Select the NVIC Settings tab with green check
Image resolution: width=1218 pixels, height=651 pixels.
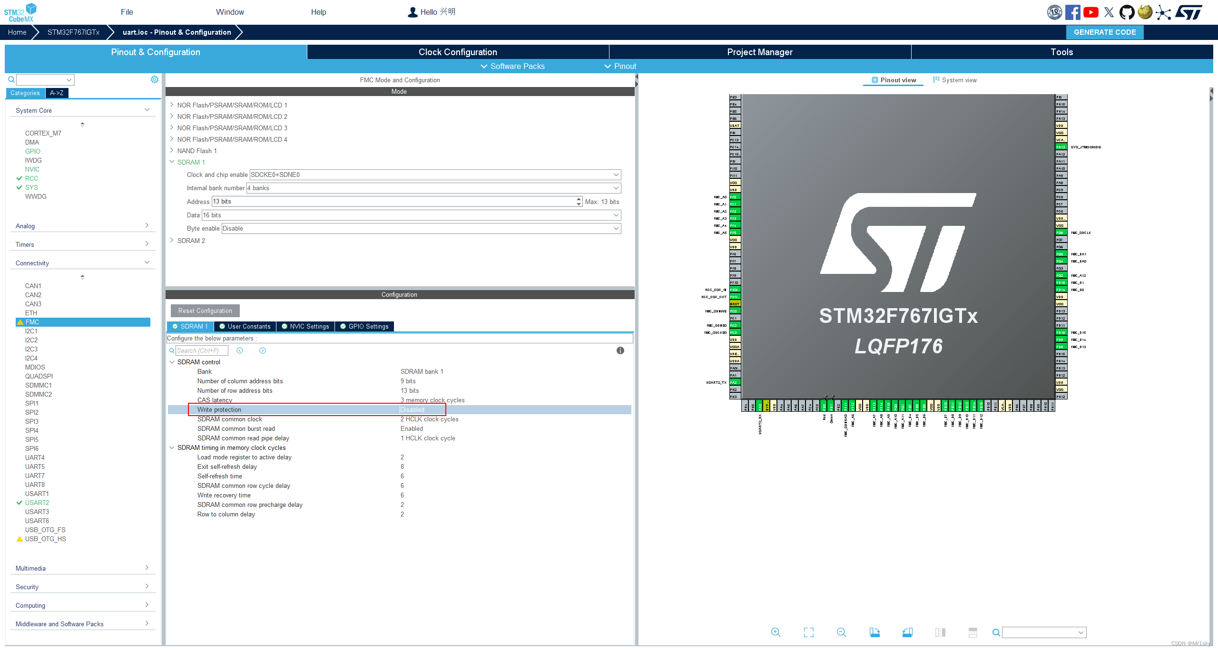tap(305, 326)
